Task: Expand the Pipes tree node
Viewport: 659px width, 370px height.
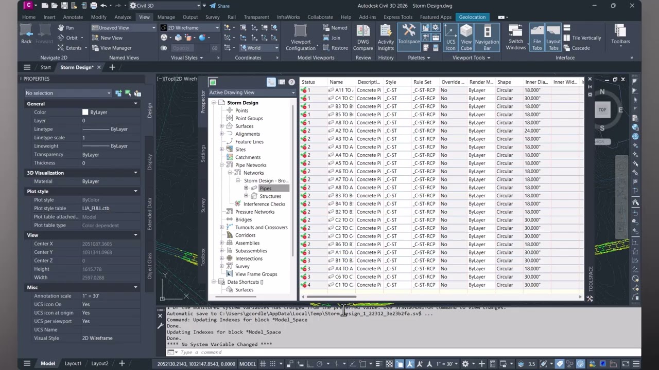Action: [x=246, y=188]
